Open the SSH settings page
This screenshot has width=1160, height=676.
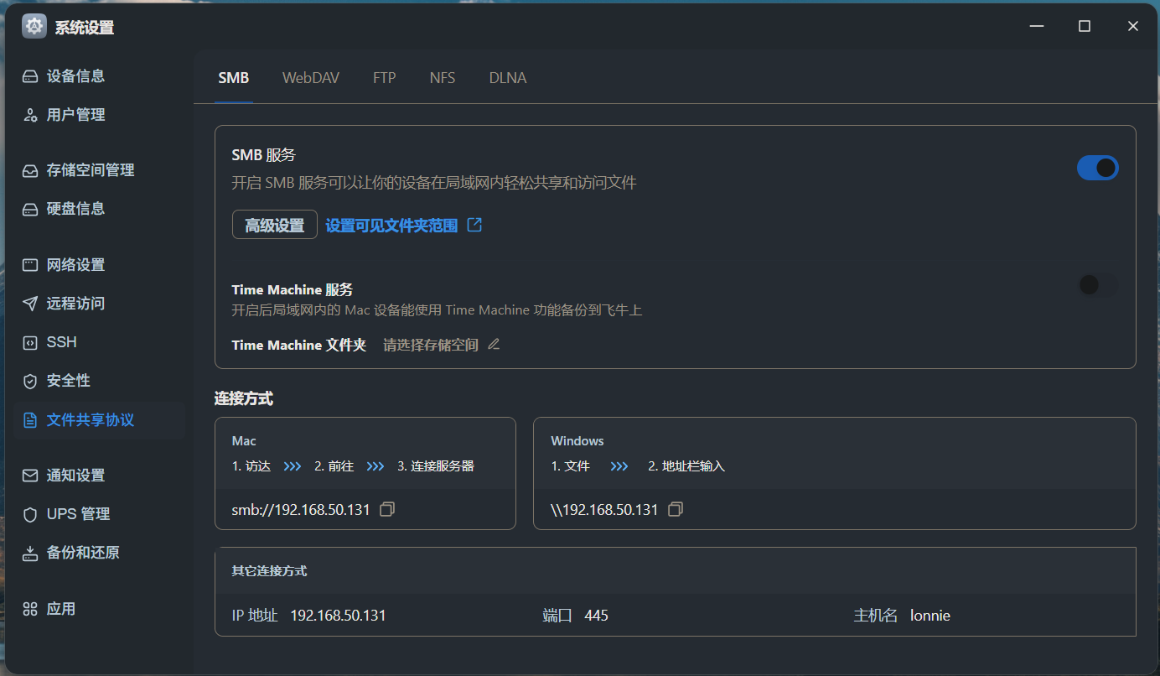pyautogui.click(x=61, y=342)
